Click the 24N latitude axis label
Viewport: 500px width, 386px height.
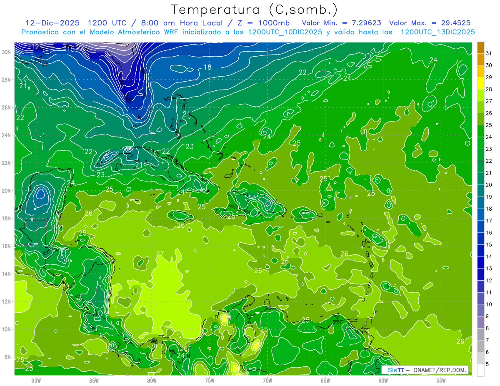[x=6, y=135]
